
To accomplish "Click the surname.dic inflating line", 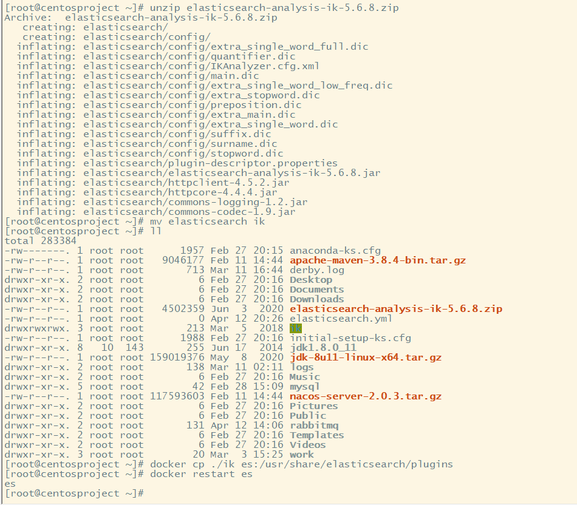I will pyautogui.click(x=147, y=144).
